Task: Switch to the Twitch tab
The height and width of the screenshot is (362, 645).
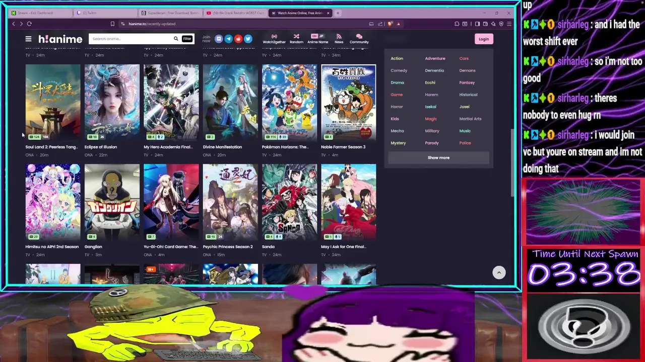Action: point(105,13)
